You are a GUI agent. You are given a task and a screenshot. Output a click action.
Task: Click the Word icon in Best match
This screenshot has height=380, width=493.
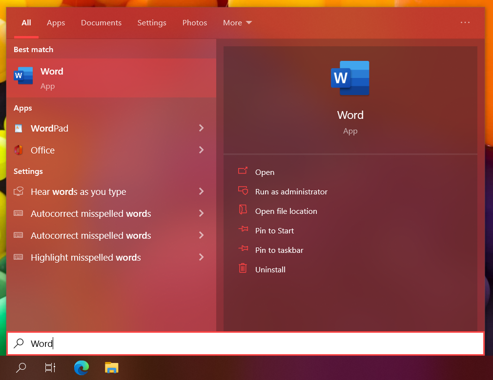(x=23, y=76)
